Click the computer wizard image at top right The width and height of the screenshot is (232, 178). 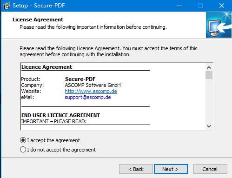click(219, 25)
